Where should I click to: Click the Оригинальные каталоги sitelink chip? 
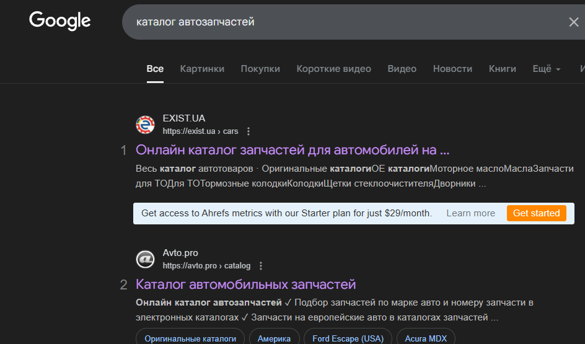190,338
